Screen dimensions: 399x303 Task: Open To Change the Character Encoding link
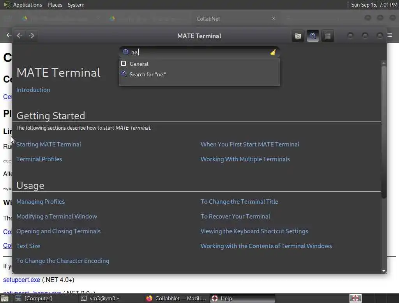pos(63,261)
